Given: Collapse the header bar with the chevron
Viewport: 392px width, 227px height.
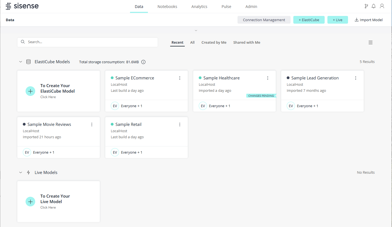Looking at the screenshot, I should pyautogui.click(x=196, y=31).
